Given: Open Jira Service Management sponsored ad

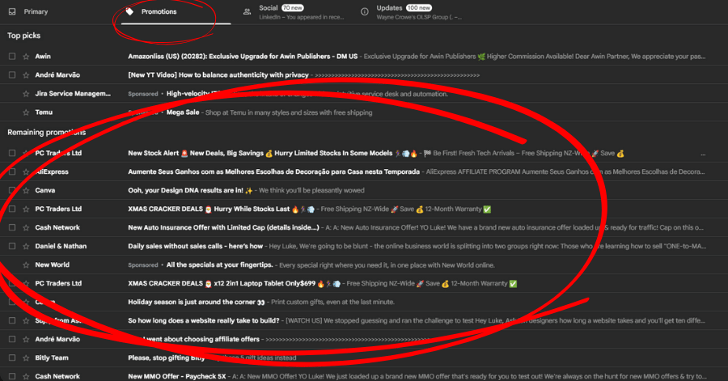Looking at the screenshot, I should click(x=364, y=94).
